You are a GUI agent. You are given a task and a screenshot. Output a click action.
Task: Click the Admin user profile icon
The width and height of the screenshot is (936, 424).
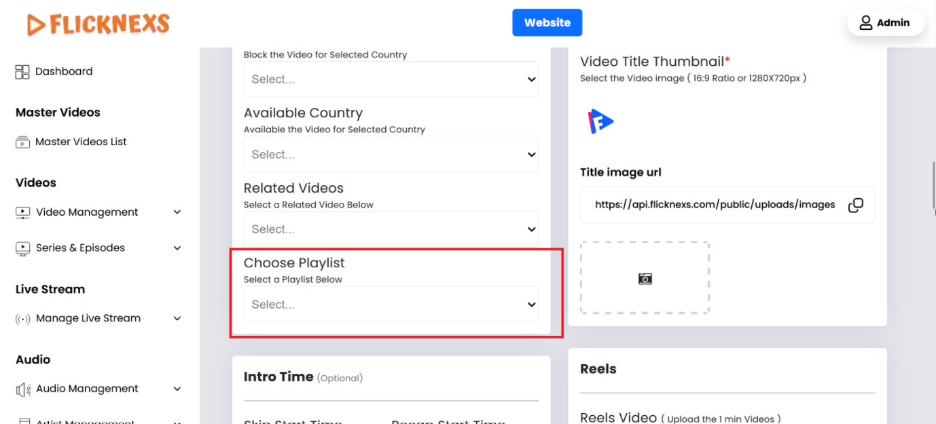pos(865,22)
